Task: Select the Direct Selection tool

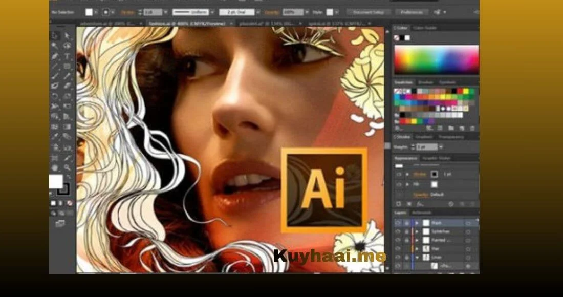Action: (x=67, y=35)
